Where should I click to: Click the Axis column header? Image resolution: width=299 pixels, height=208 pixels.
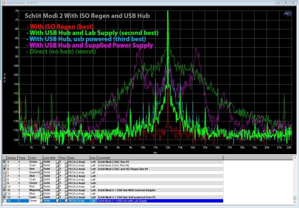pyautogui.click(x=93, y=158)
